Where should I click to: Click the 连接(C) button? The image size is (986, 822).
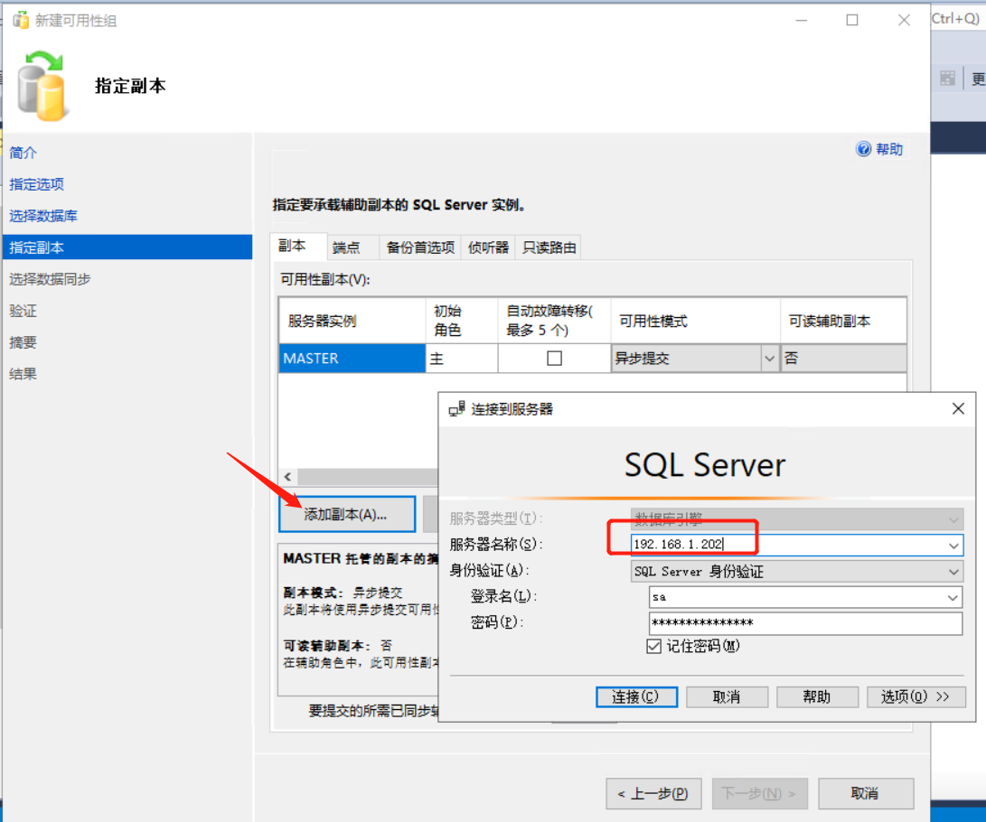click(636, 696)
